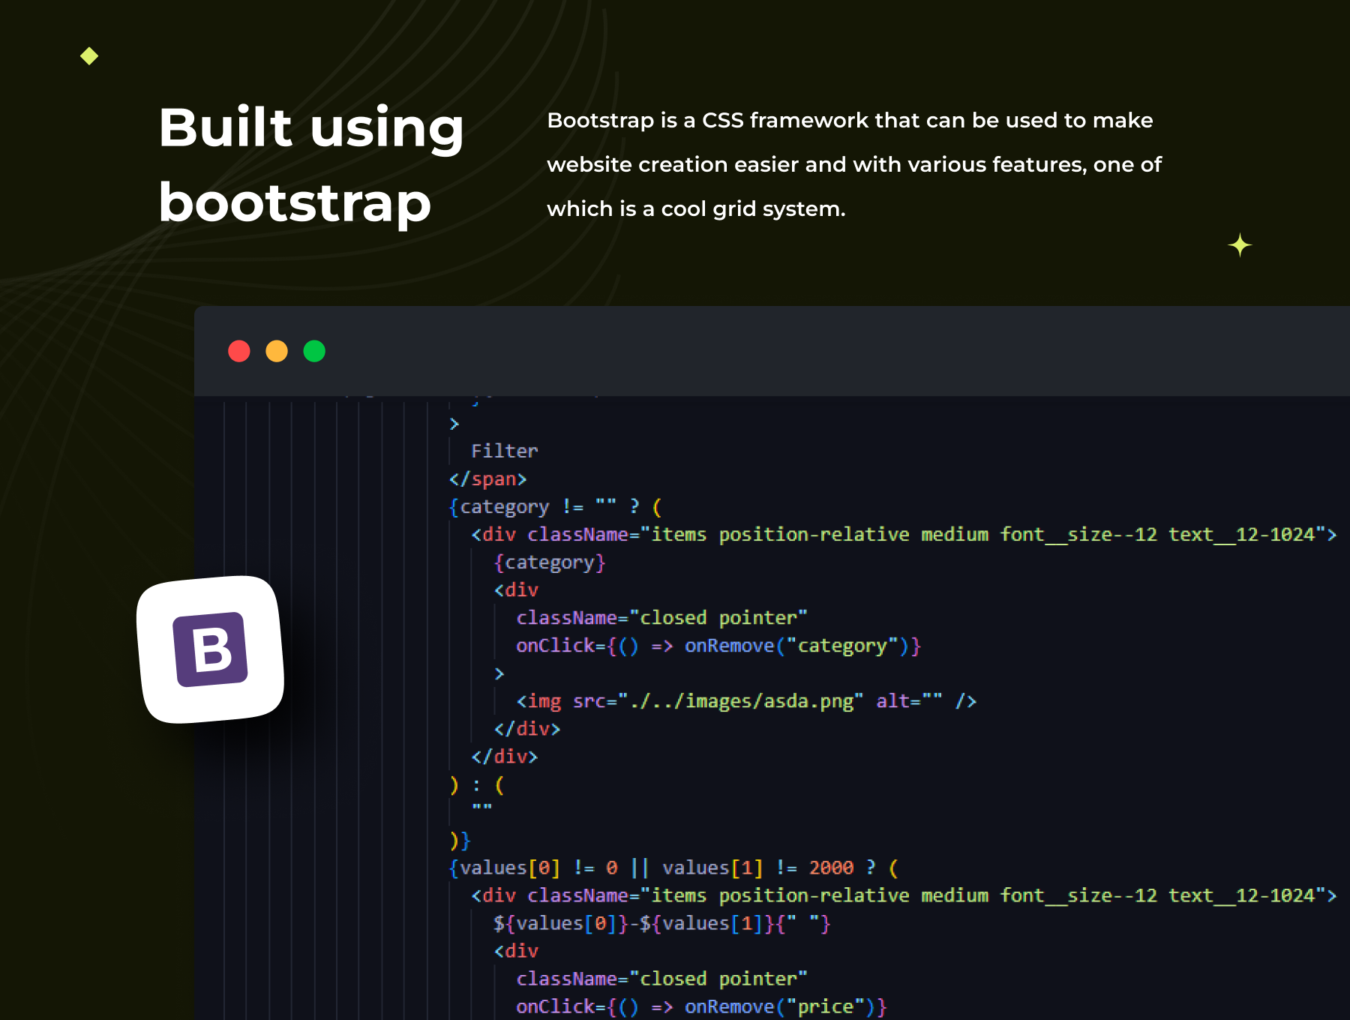
Task: Click the ${values[0]}-${values[1]} template line
Action: 661,923
